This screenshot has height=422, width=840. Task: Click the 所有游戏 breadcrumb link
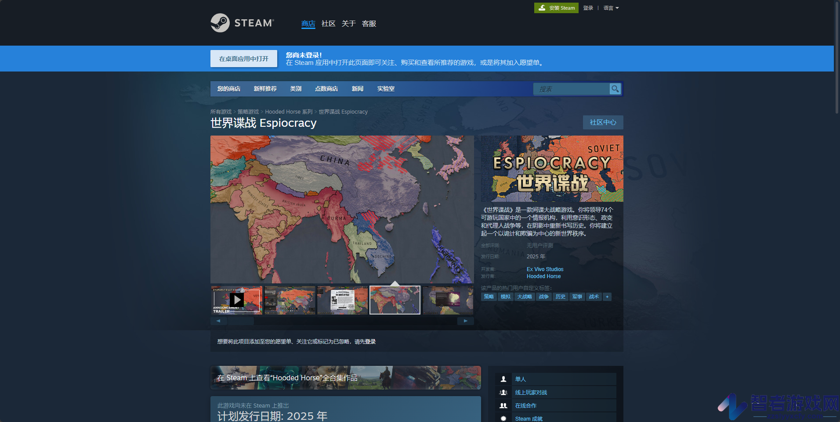coord(221,112)
